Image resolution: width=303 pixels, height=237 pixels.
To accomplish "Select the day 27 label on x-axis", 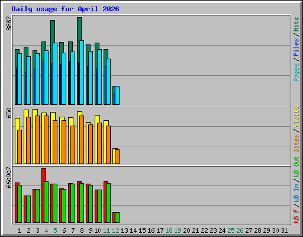I will tap(249, 230).
